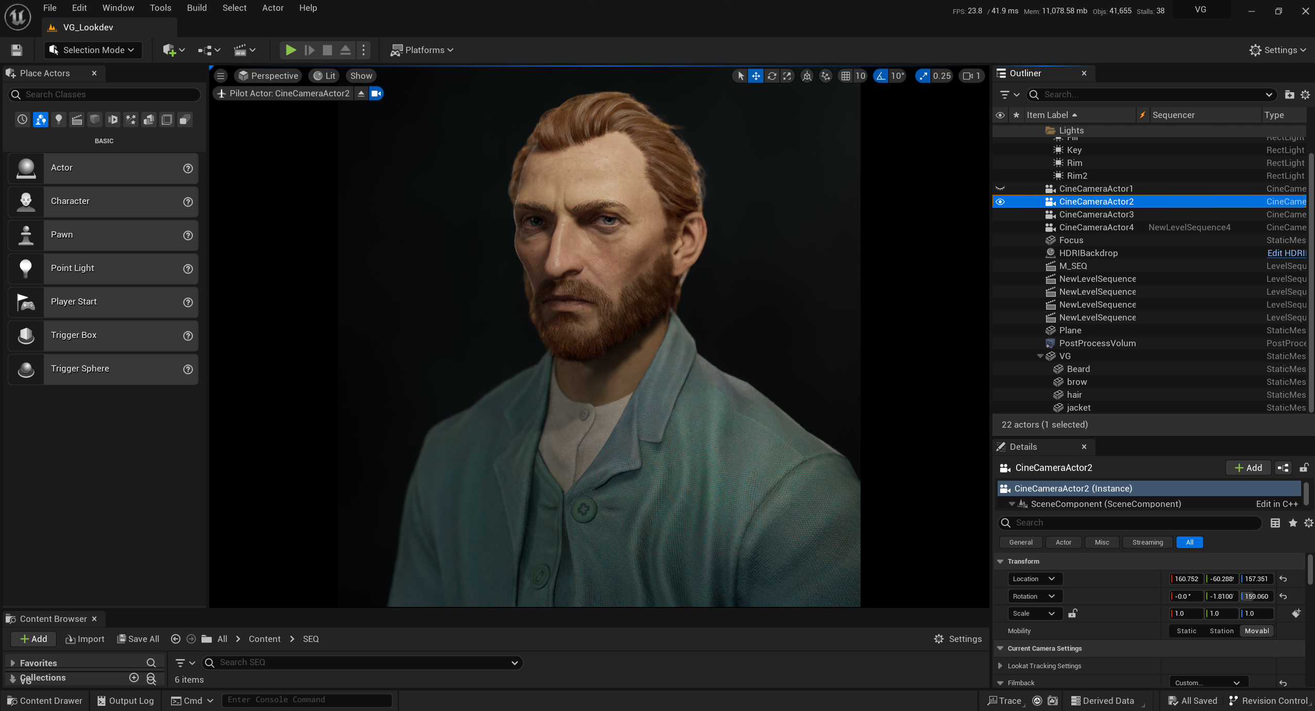
Task: Toggle visibility eye of CineCameraActor2
Action: tap(1000, 201)
